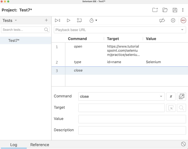Toggle disable breakpoints icon

(162, 20)
